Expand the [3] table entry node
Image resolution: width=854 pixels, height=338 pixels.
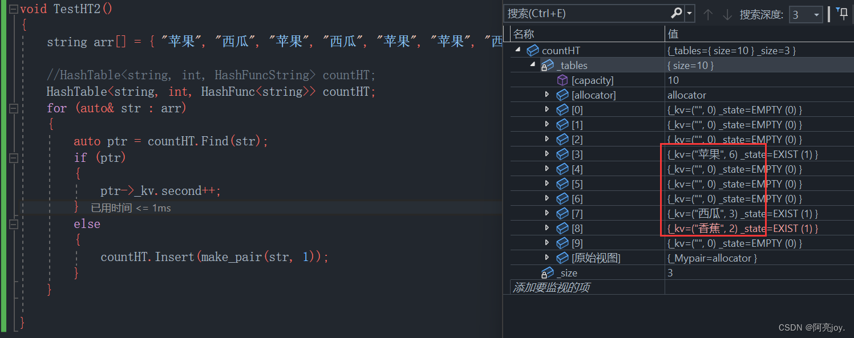pos(547,154)
